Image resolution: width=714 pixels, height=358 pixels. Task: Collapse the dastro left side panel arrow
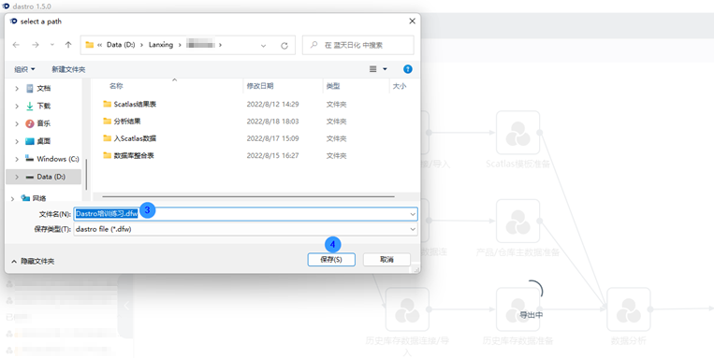[x=126, y=306]
